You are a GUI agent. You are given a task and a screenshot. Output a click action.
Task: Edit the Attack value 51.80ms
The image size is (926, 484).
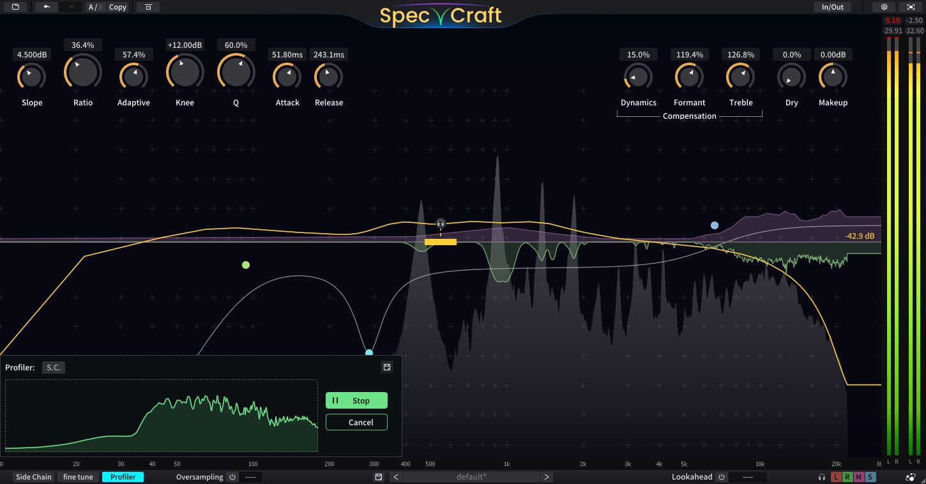point(288,55)
